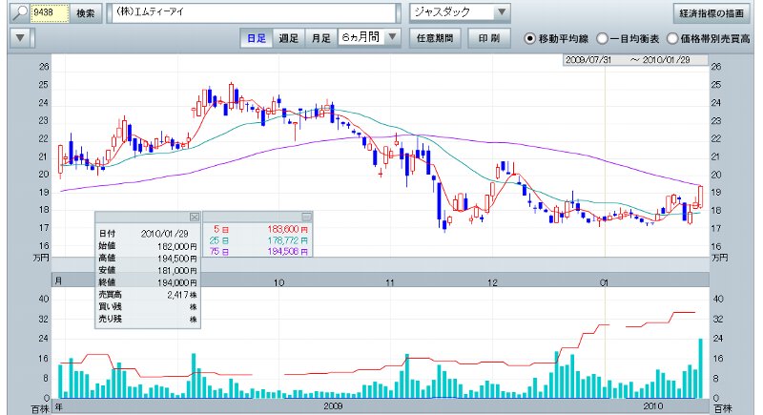The height and width of the screenshot is (415, 763).
Task: Click the 検索 search button
Action: pyautogui.click(x=87, y=13)
